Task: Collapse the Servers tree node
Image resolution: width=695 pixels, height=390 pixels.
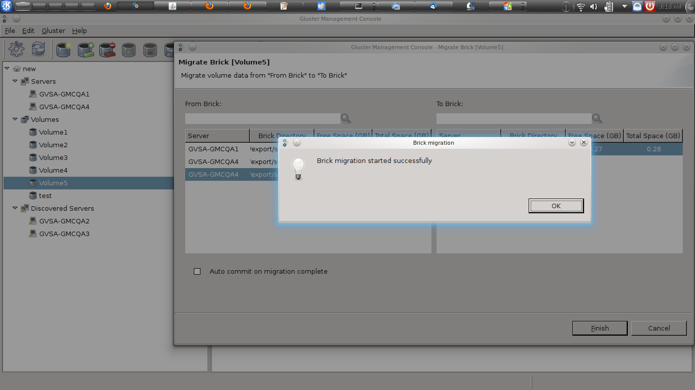Action: (x=15, y=81)
